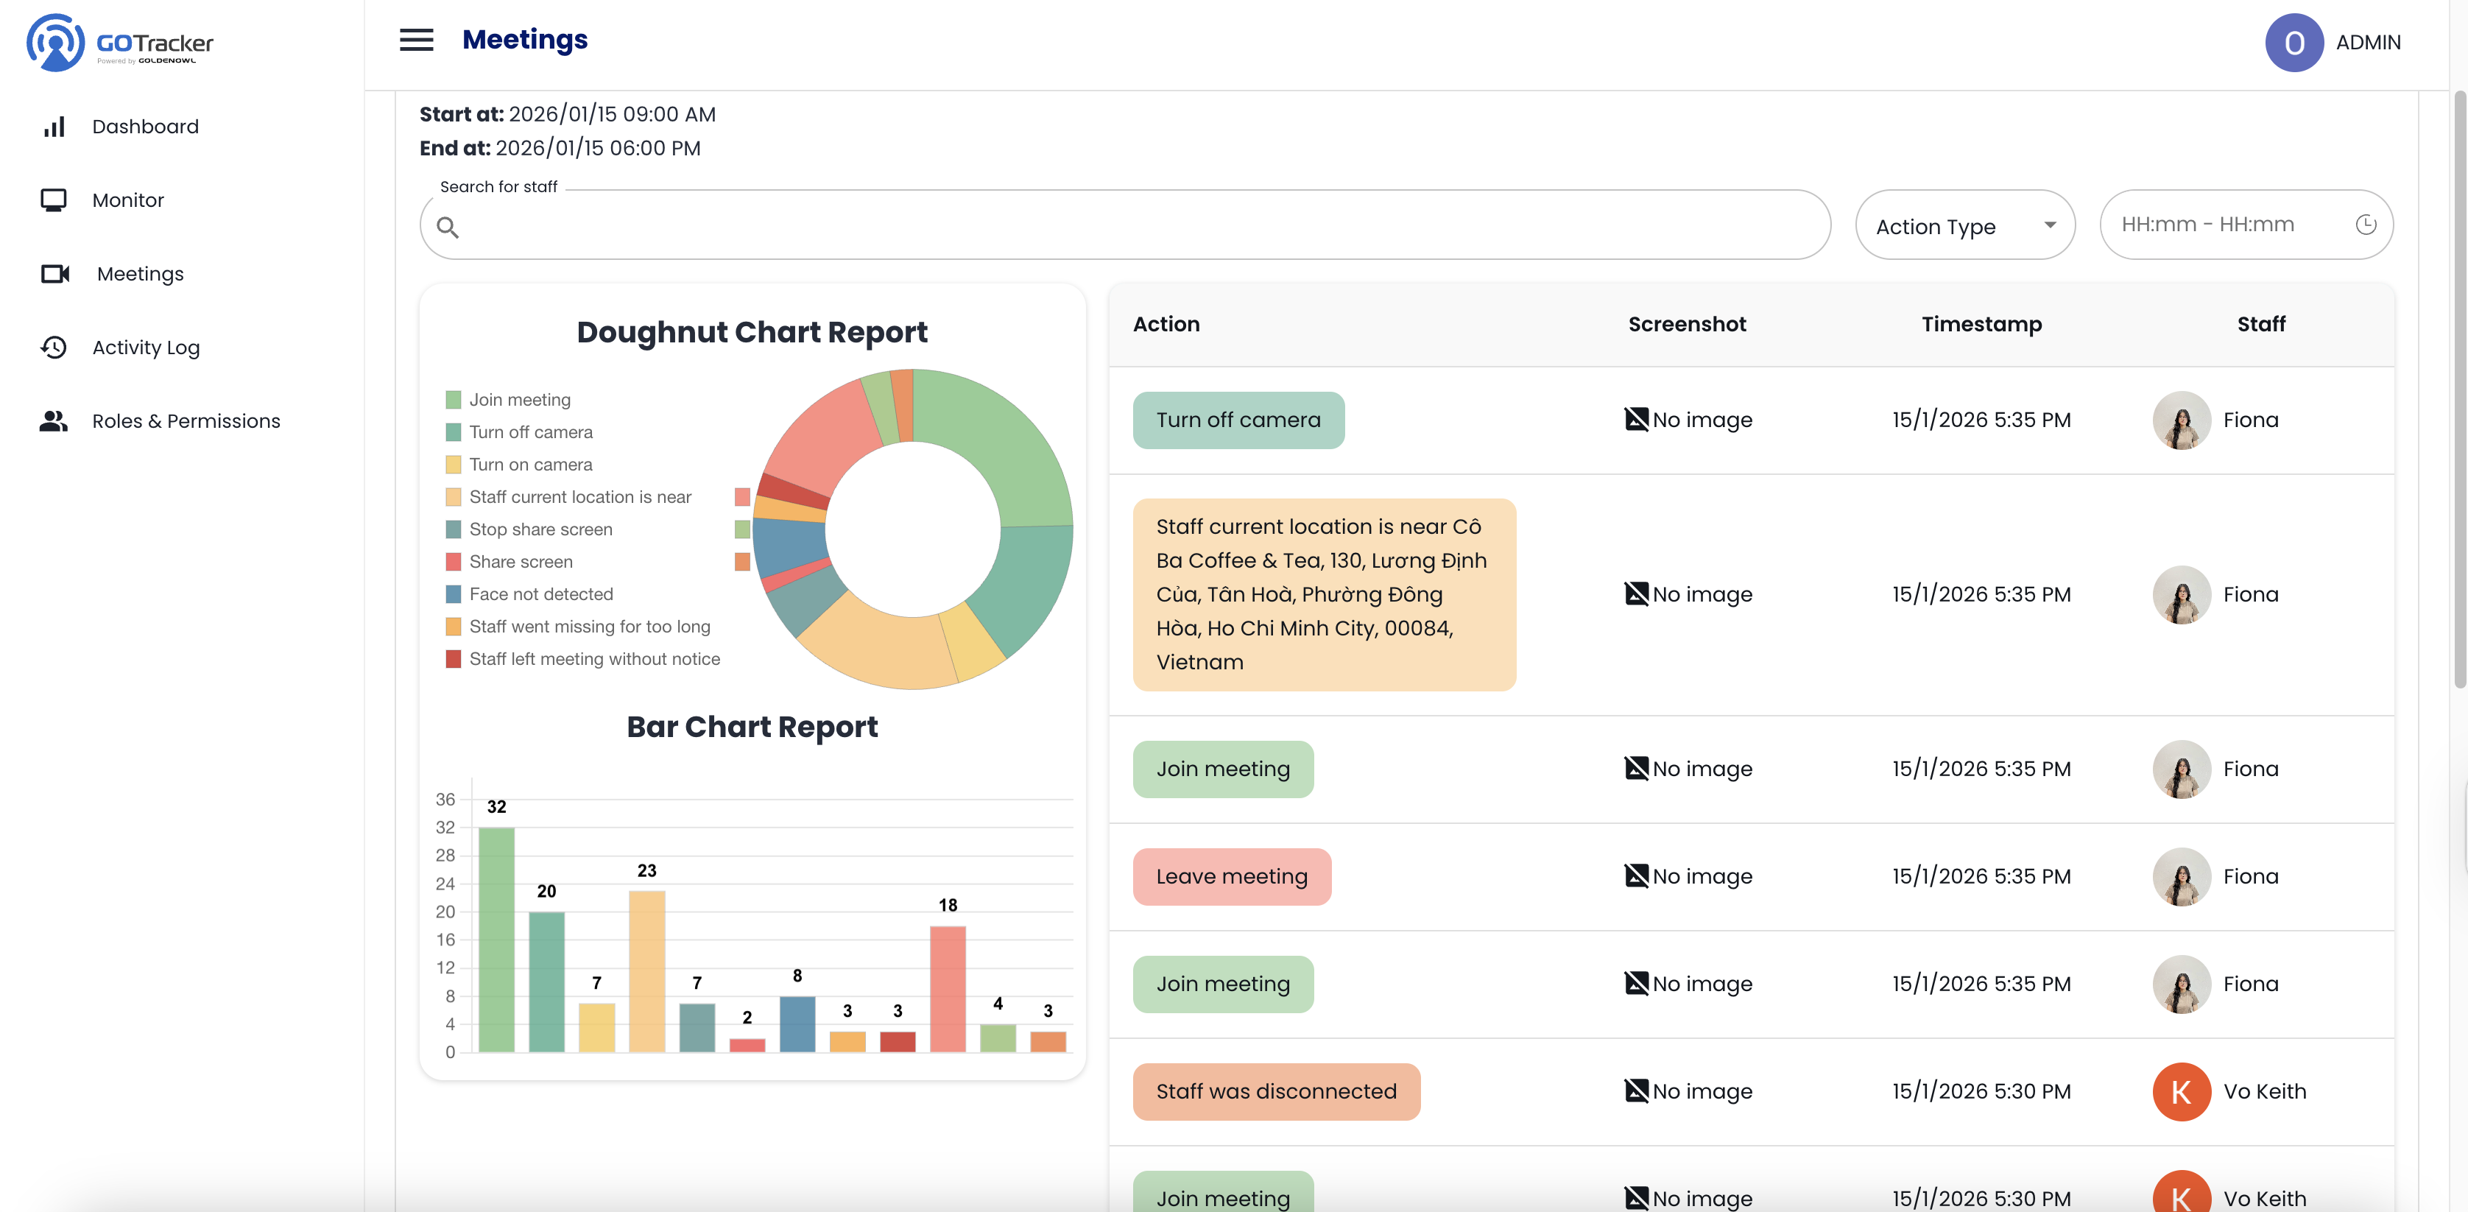Click the Meetings video camera icon

(55, 273)
